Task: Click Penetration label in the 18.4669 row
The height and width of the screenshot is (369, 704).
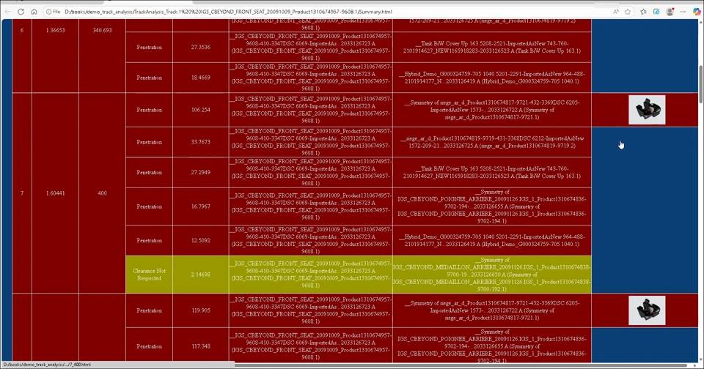Action: [149, 78]
